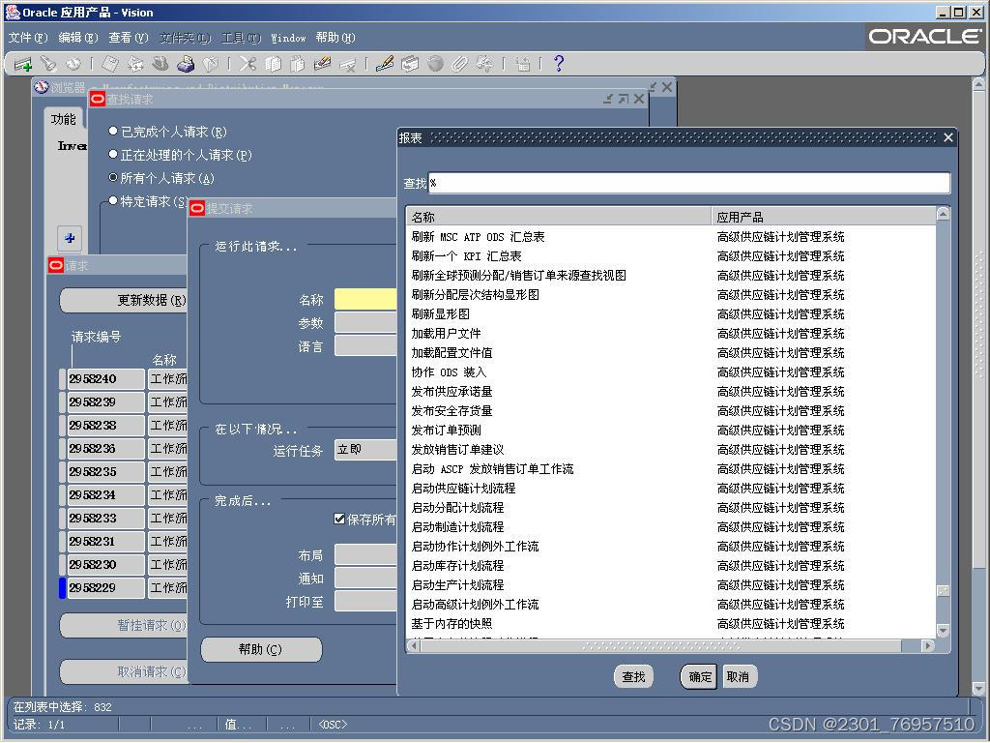Click the 应用产品 column header
990x743 pixels.
[824, 218]
